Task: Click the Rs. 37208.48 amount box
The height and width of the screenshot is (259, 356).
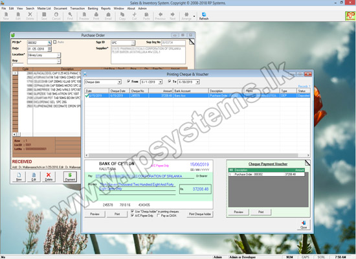Action: click(195, 189)
